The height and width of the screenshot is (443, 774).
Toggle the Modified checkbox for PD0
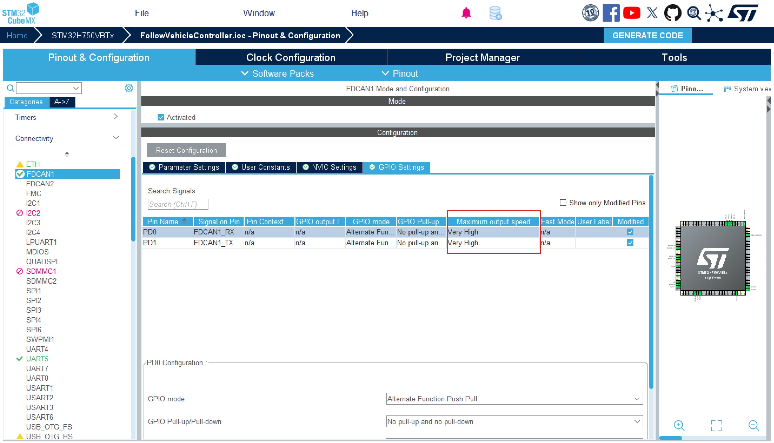pyautogui.click(x=630, y=232)
